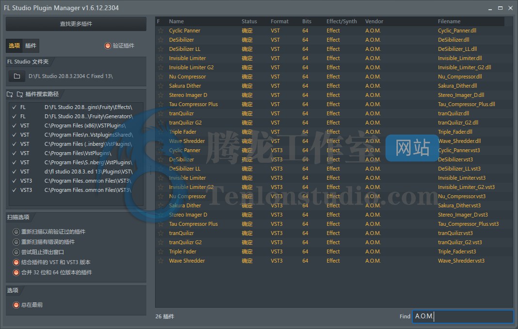Image resolution: width=518 pixels, height=329 pixels.
Task: Maximize the Plugin Manager window
Action: 500,8
